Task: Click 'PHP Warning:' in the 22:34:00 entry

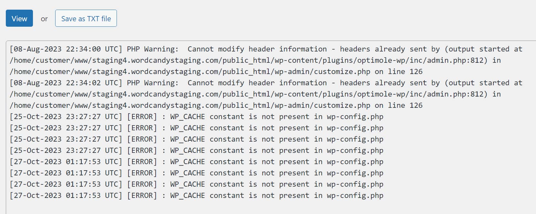Action: pyautogui.click(x=152, y=49)
